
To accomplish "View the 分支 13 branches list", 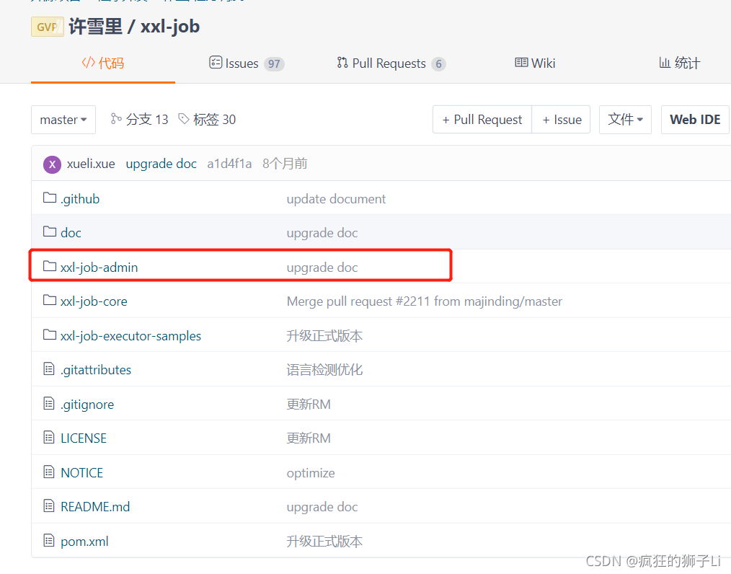I will click(139, 120).
